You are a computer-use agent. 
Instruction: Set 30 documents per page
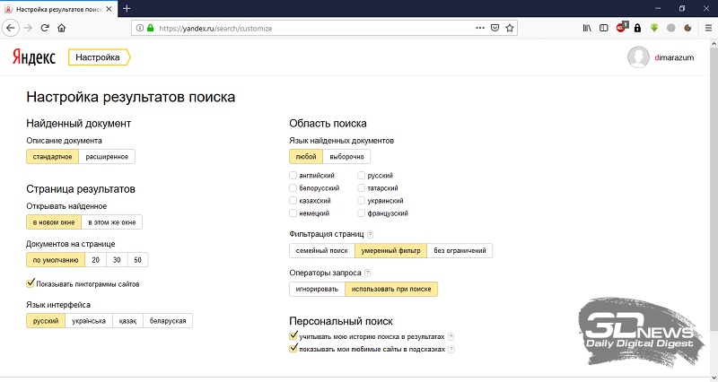pos(118,260)
